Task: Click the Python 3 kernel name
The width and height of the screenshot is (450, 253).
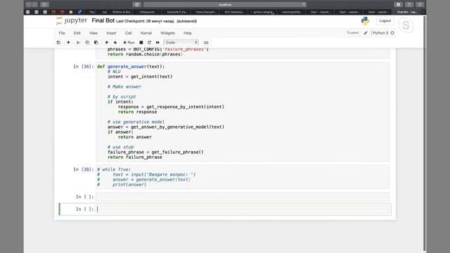Action: tap(380, 33)
